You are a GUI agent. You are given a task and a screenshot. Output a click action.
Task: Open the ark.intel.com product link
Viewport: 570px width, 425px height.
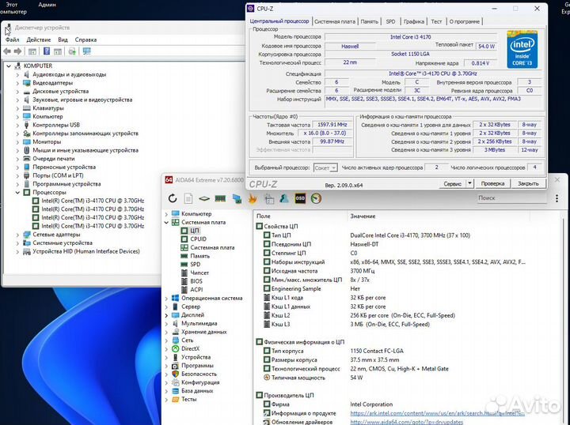(x=437, y=413)
